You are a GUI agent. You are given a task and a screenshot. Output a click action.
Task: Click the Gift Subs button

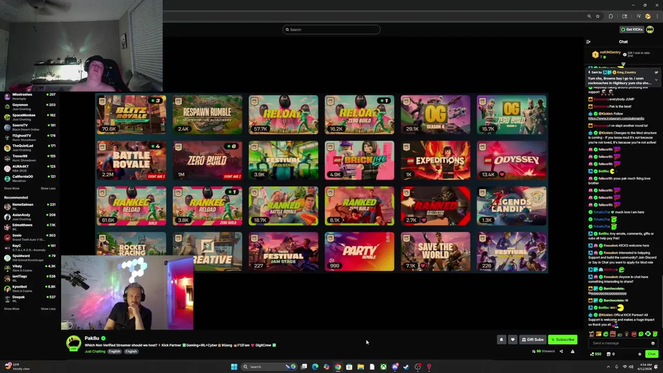click(x=533, y=340)
